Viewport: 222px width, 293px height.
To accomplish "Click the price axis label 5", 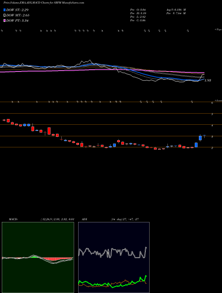I will (x=212, y=114).
